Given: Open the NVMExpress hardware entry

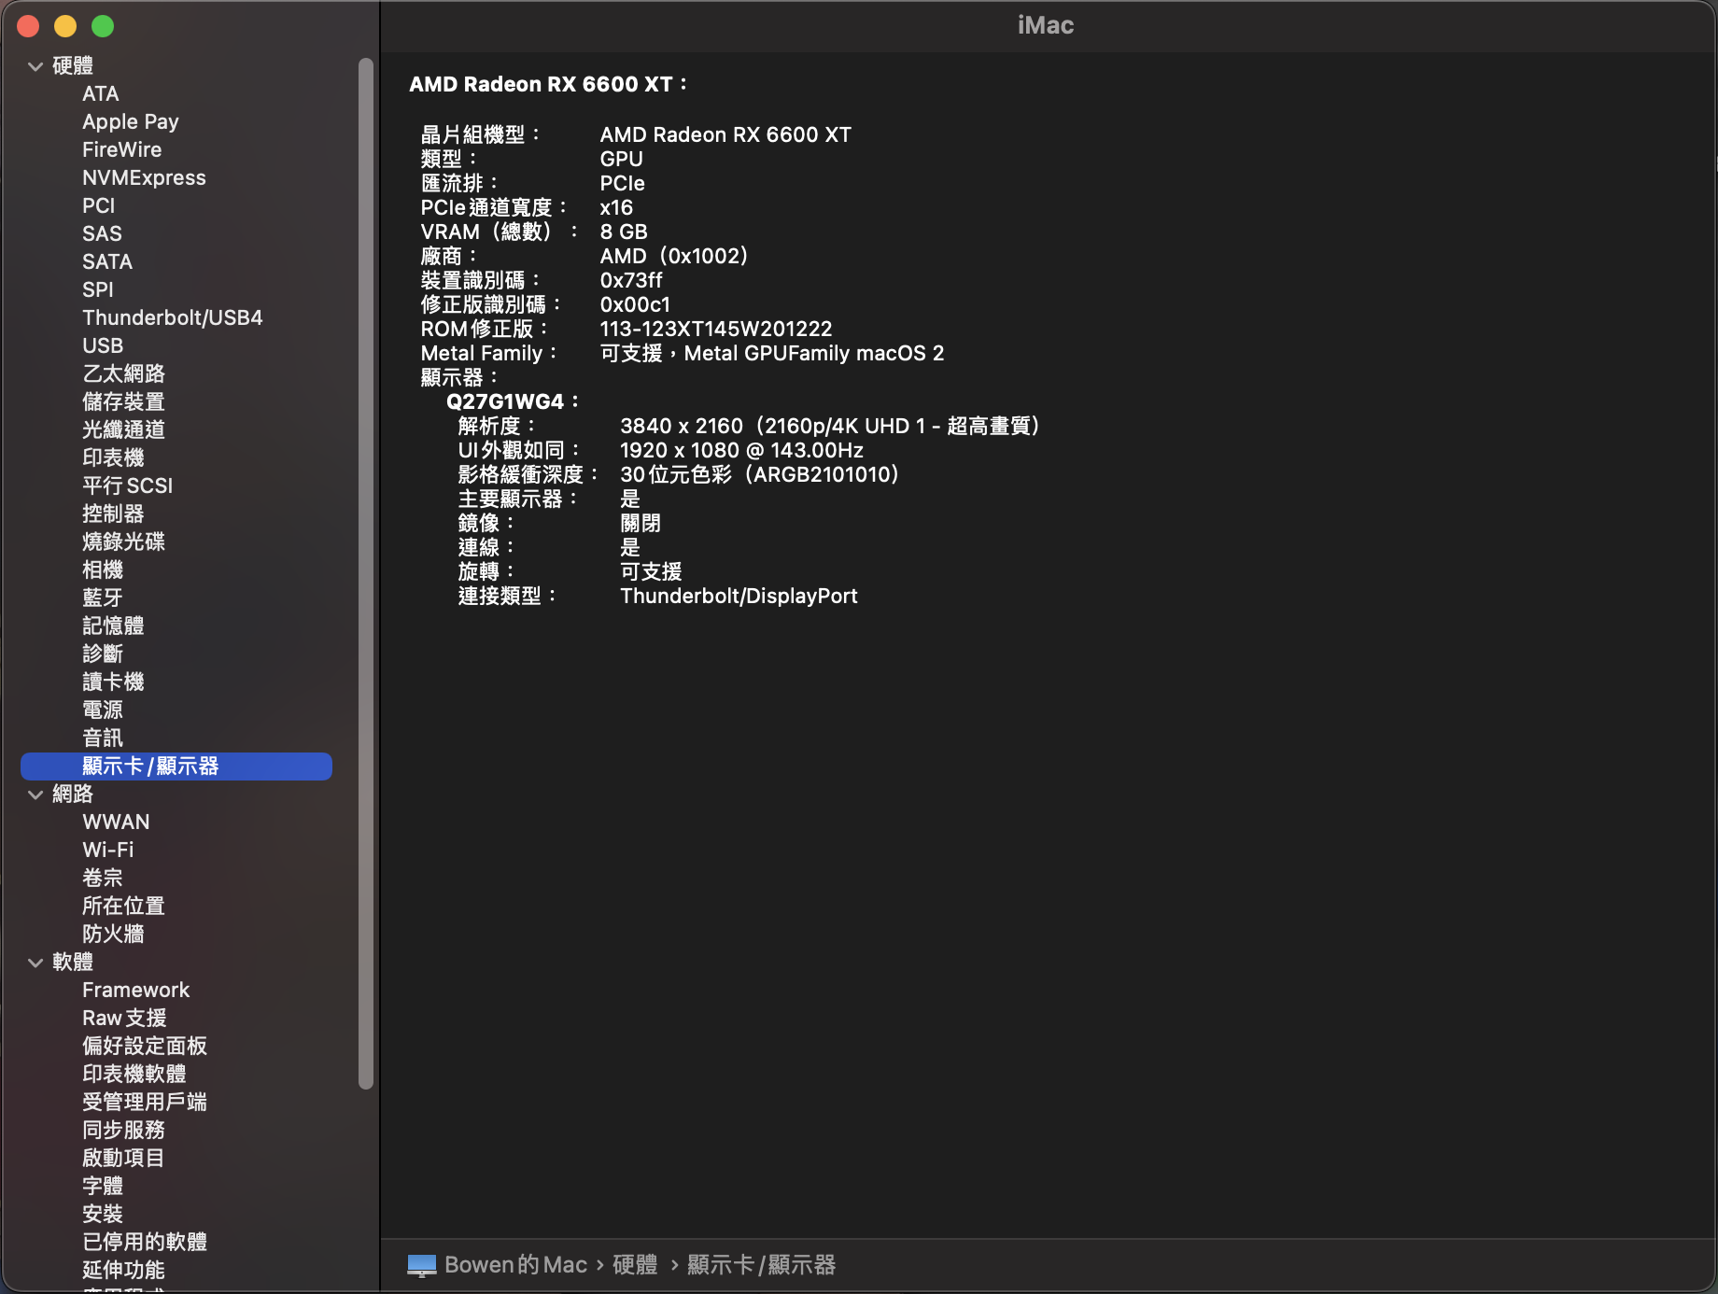Looking at the screenshot, I should pos(144,178).
